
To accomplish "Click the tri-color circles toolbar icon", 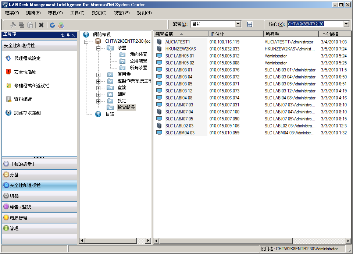I will tap(61, 25).
